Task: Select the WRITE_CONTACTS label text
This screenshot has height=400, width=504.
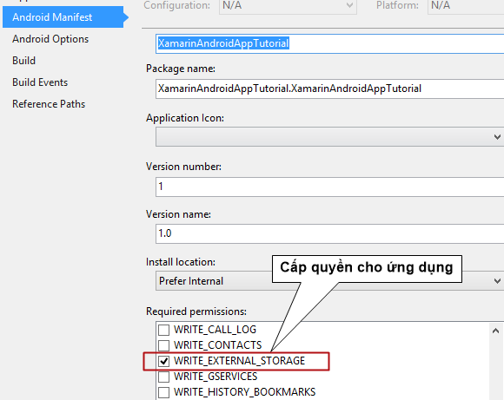Action: tap(218, 345)
